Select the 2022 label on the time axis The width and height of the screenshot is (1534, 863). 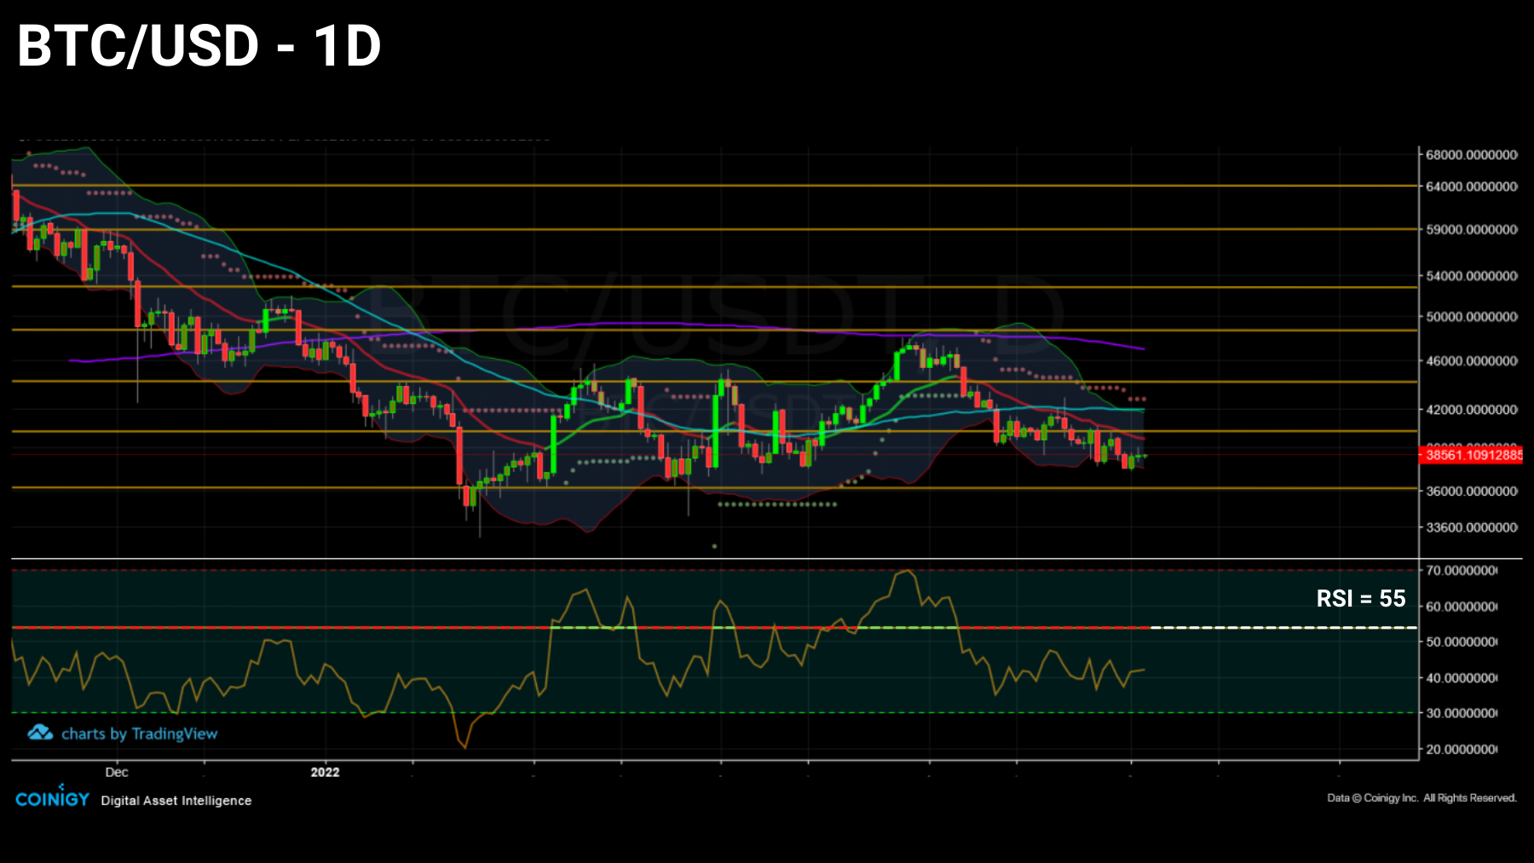(324, 773)
